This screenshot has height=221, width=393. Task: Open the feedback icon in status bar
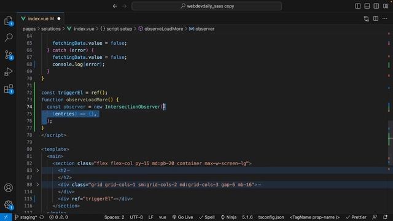click(x=375, y=217)
